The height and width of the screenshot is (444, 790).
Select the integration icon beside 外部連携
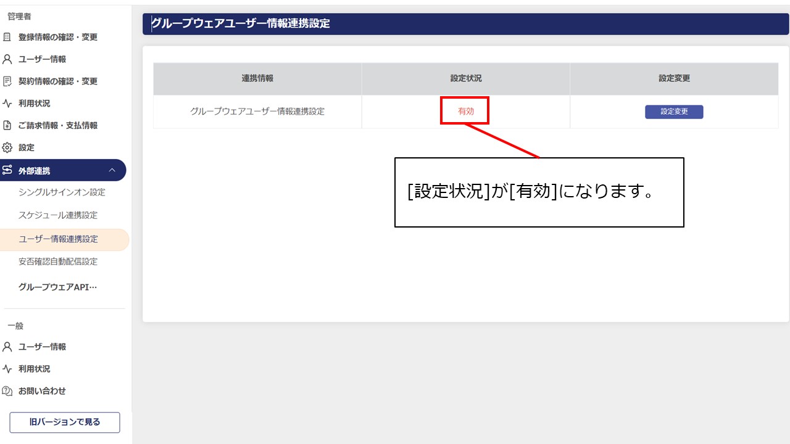pyautogui.click(x=10, y=170)
